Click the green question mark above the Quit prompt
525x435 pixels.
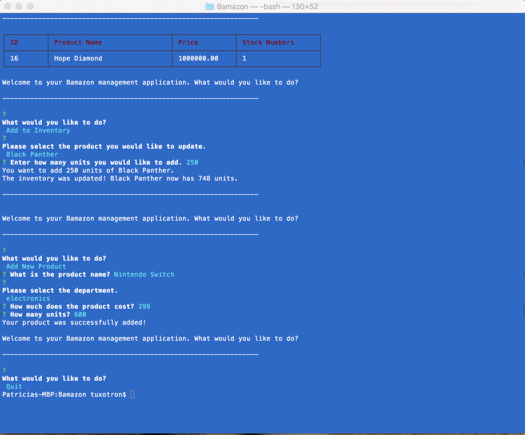coord(4,370)
